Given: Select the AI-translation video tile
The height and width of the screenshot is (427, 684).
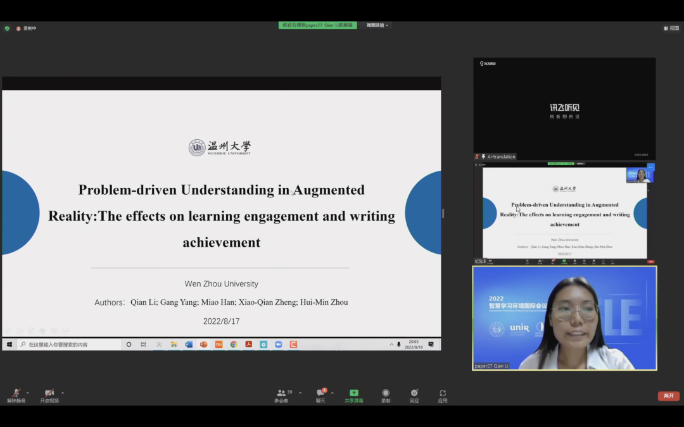Looking at the screenshot, I should pos(564,108).
